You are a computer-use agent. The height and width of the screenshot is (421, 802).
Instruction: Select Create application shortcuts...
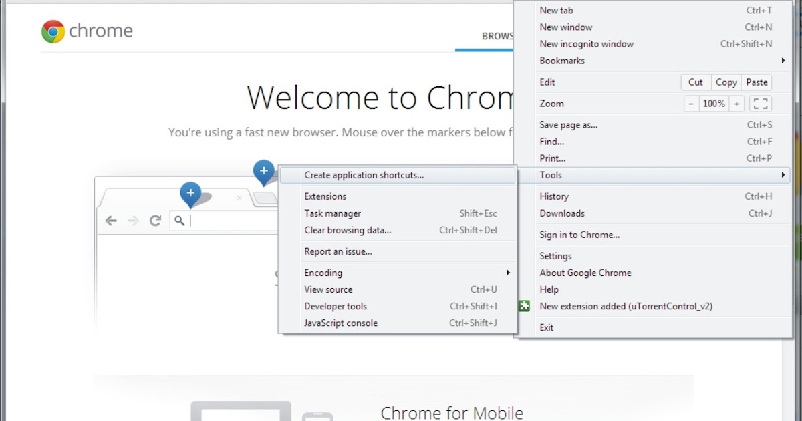coord(398,175)
